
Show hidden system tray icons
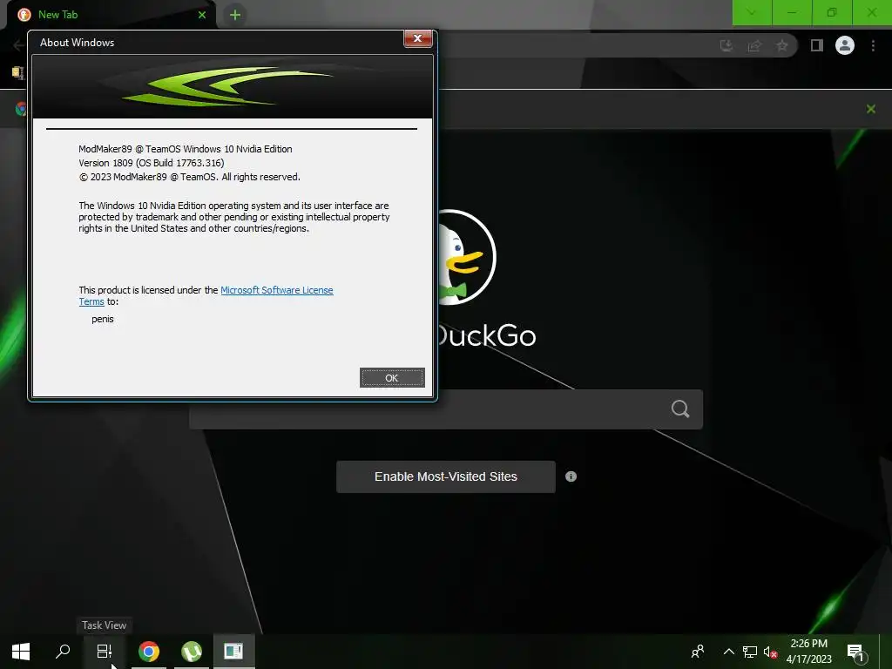pos(728,652)
